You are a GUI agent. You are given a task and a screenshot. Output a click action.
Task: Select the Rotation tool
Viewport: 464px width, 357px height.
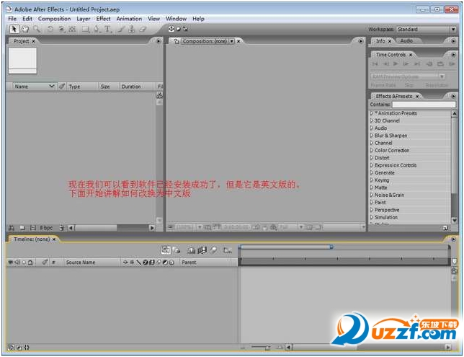click(x=50, y=29)
